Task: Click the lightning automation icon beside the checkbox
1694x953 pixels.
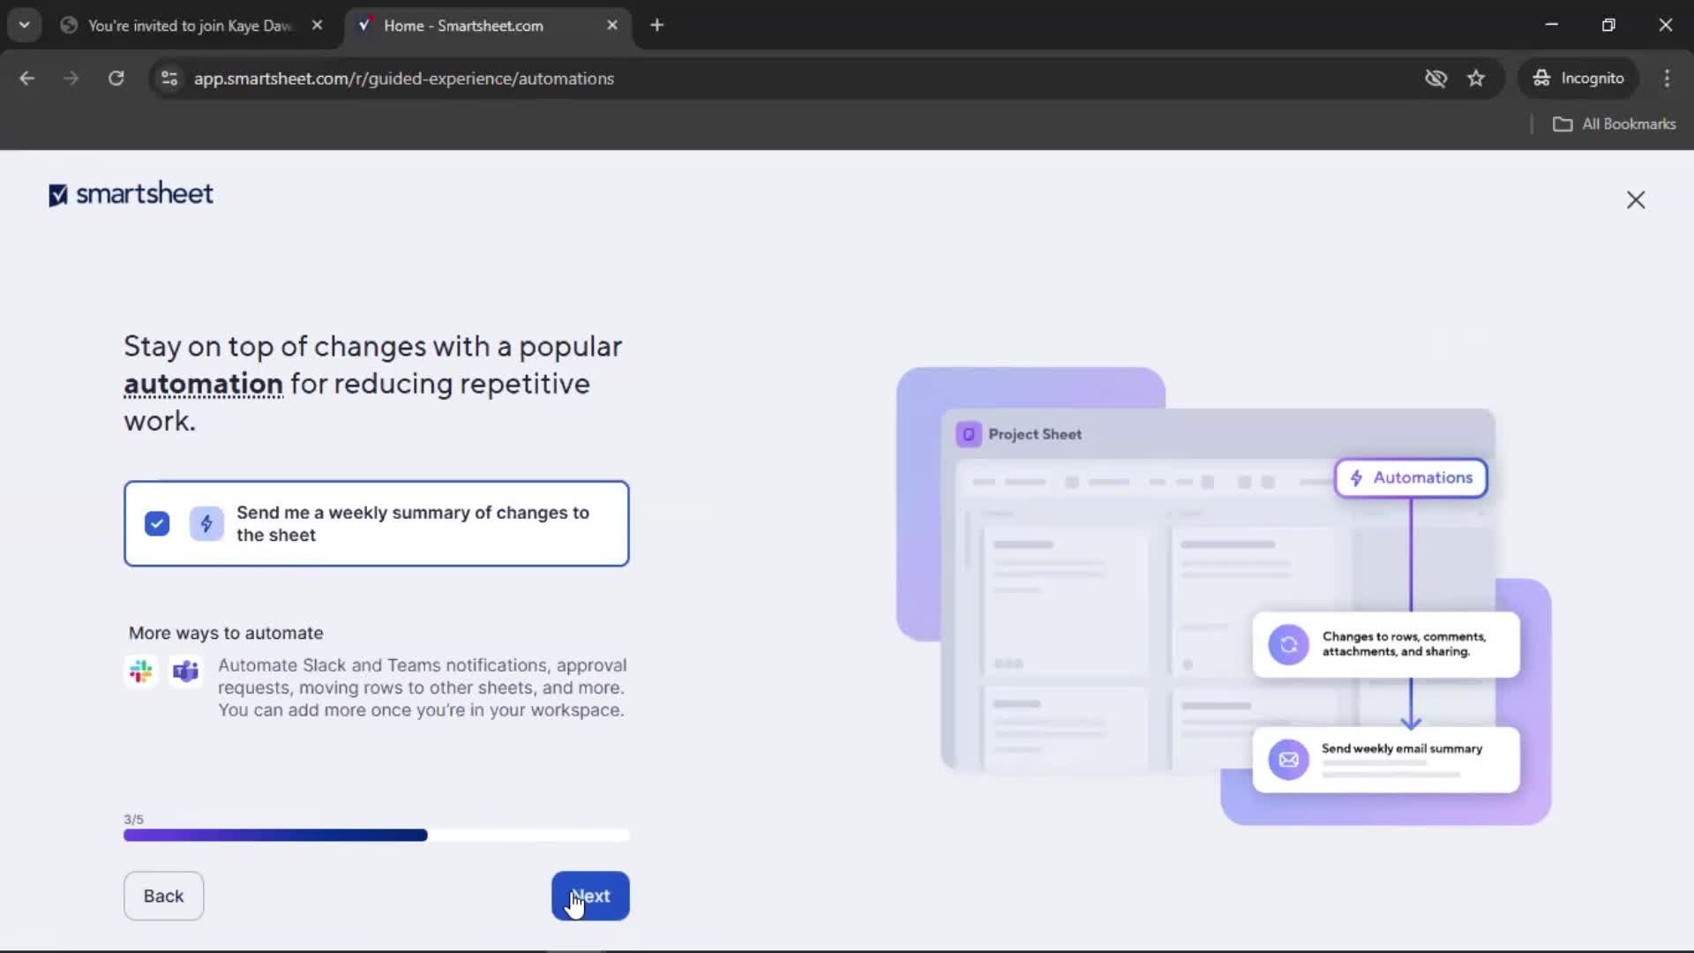Action: point(206,523)
